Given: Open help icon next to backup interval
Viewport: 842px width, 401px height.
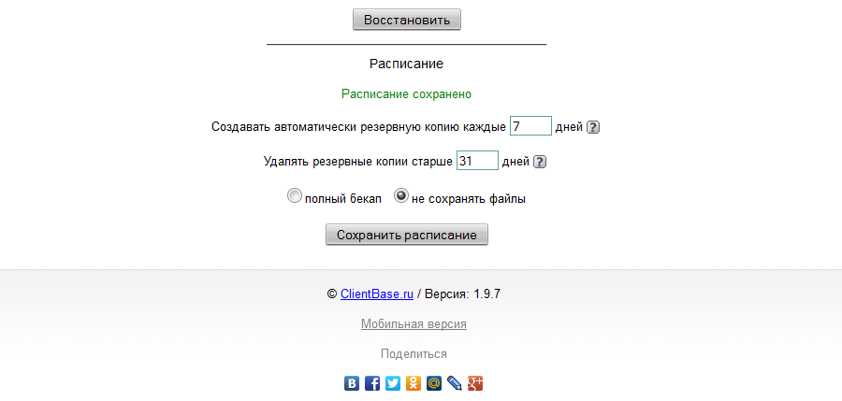Looking at the screenshot, I should coord(593,127).
